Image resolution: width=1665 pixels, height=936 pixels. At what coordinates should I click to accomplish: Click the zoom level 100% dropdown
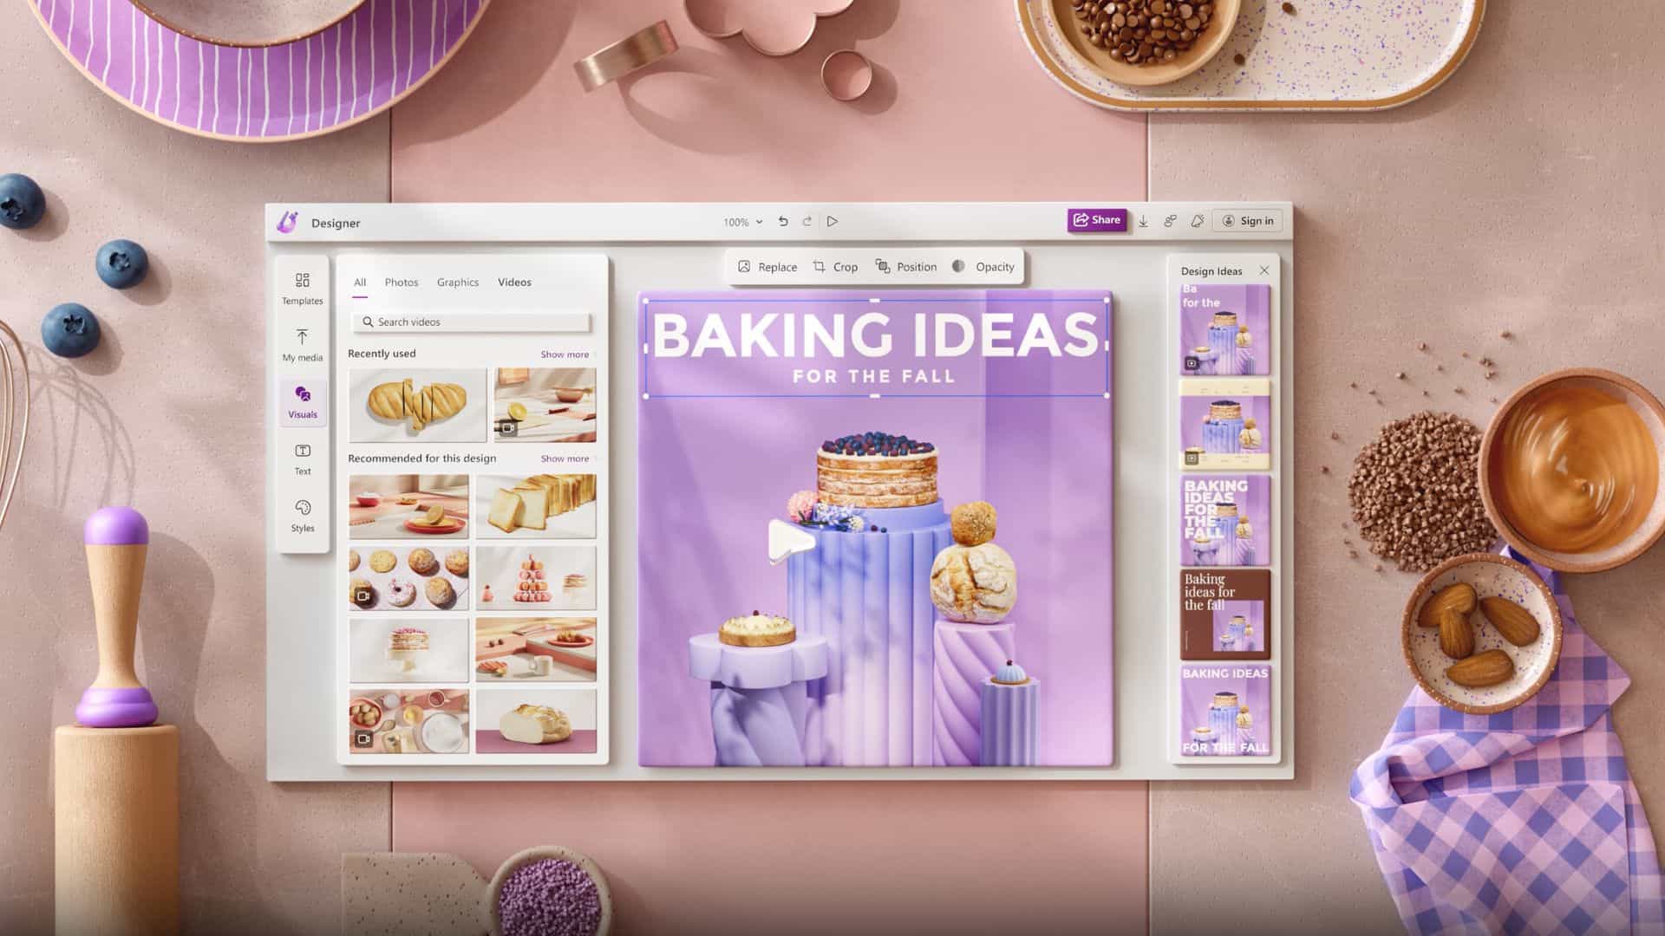click(x=741, y=222)
